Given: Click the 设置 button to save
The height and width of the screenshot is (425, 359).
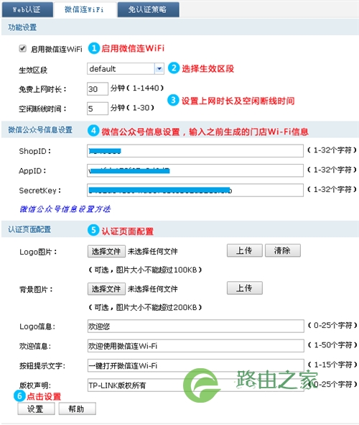Looking at the screenshot, I should 36,408.
